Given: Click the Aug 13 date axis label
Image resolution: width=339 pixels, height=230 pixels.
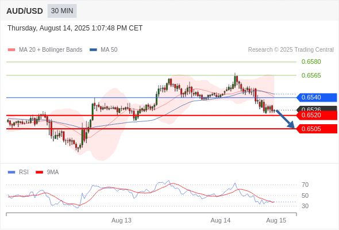Looking at the screenshot, I should click(x=121, y=220).
